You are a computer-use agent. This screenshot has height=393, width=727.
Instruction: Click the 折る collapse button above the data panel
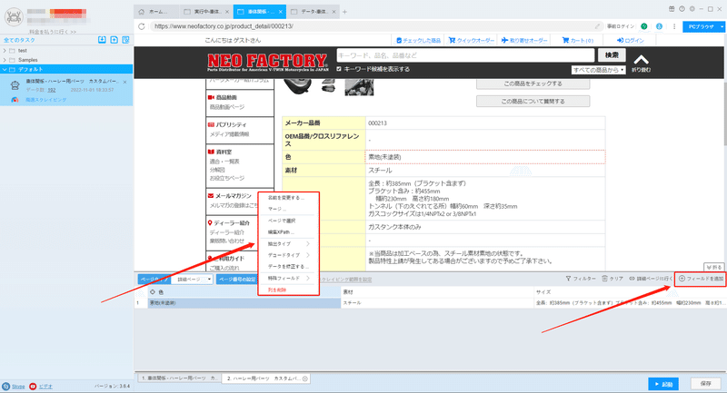pyautogui.click(x=714, y=267)
